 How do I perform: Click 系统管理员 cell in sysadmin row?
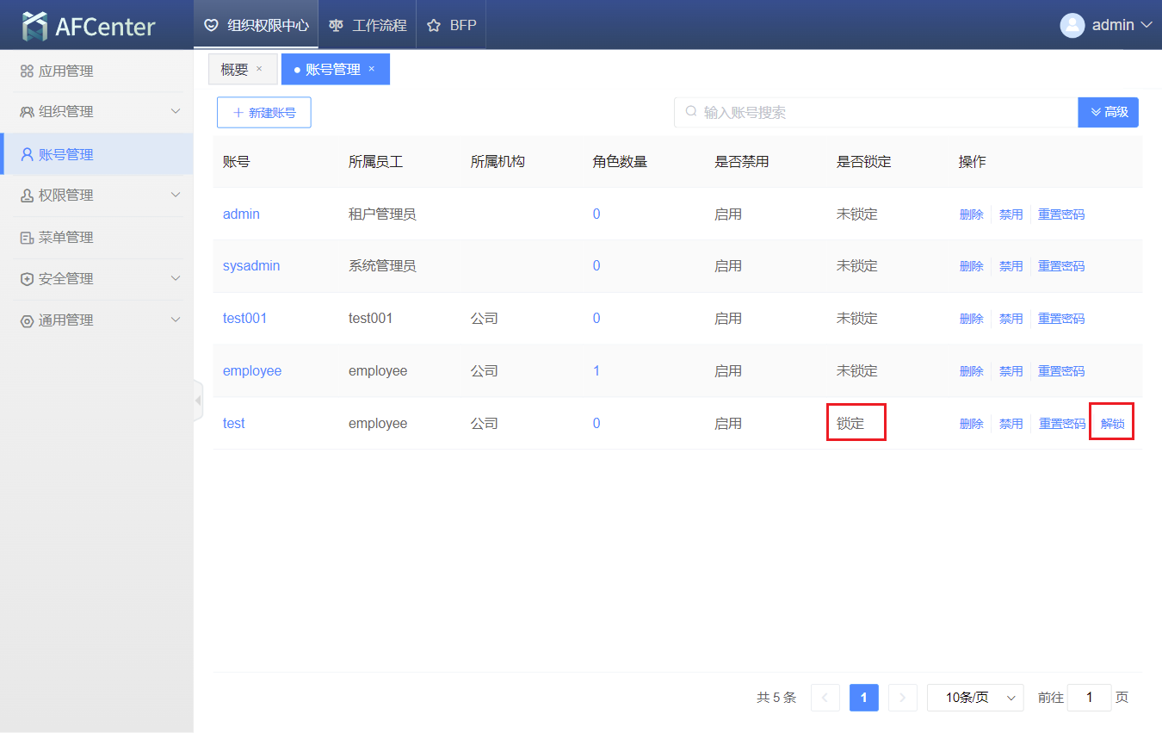click(382, 266)
